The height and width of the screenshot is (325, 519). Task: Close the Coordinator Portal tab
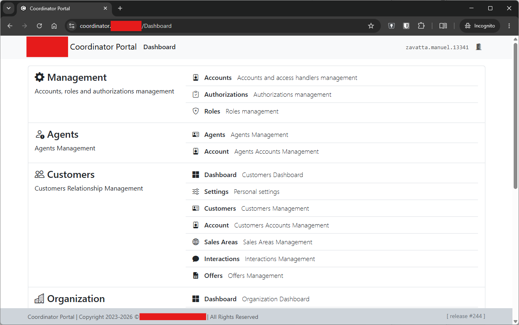pos(105,8)
